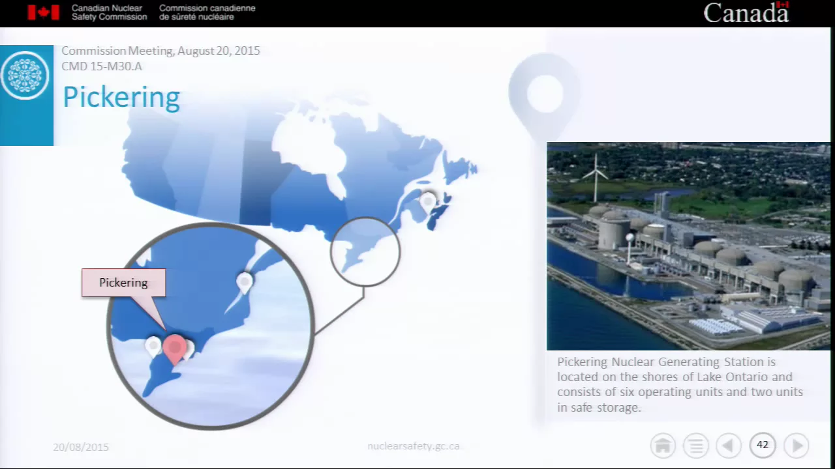
Task: Click white pin right of Pickering marker
Action: point(189,349)
